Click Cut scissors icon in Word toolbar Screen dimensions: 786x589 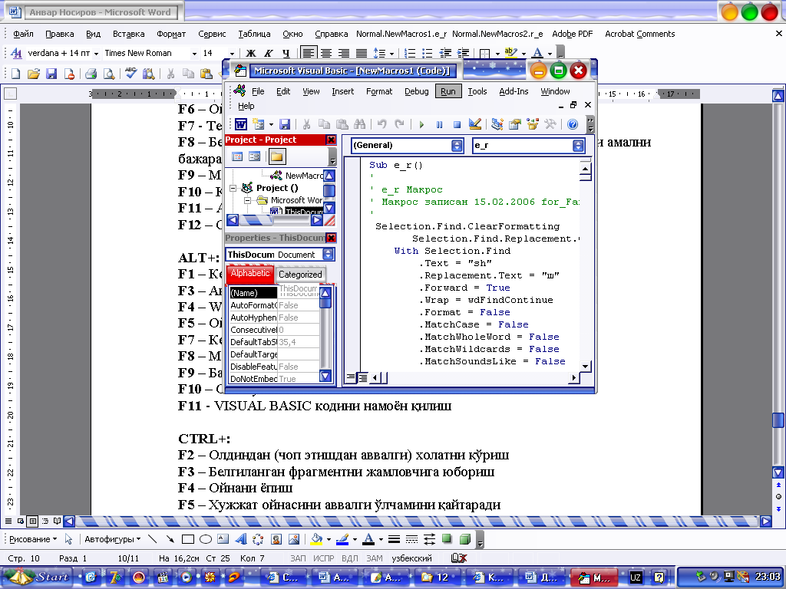pos(170,74)
